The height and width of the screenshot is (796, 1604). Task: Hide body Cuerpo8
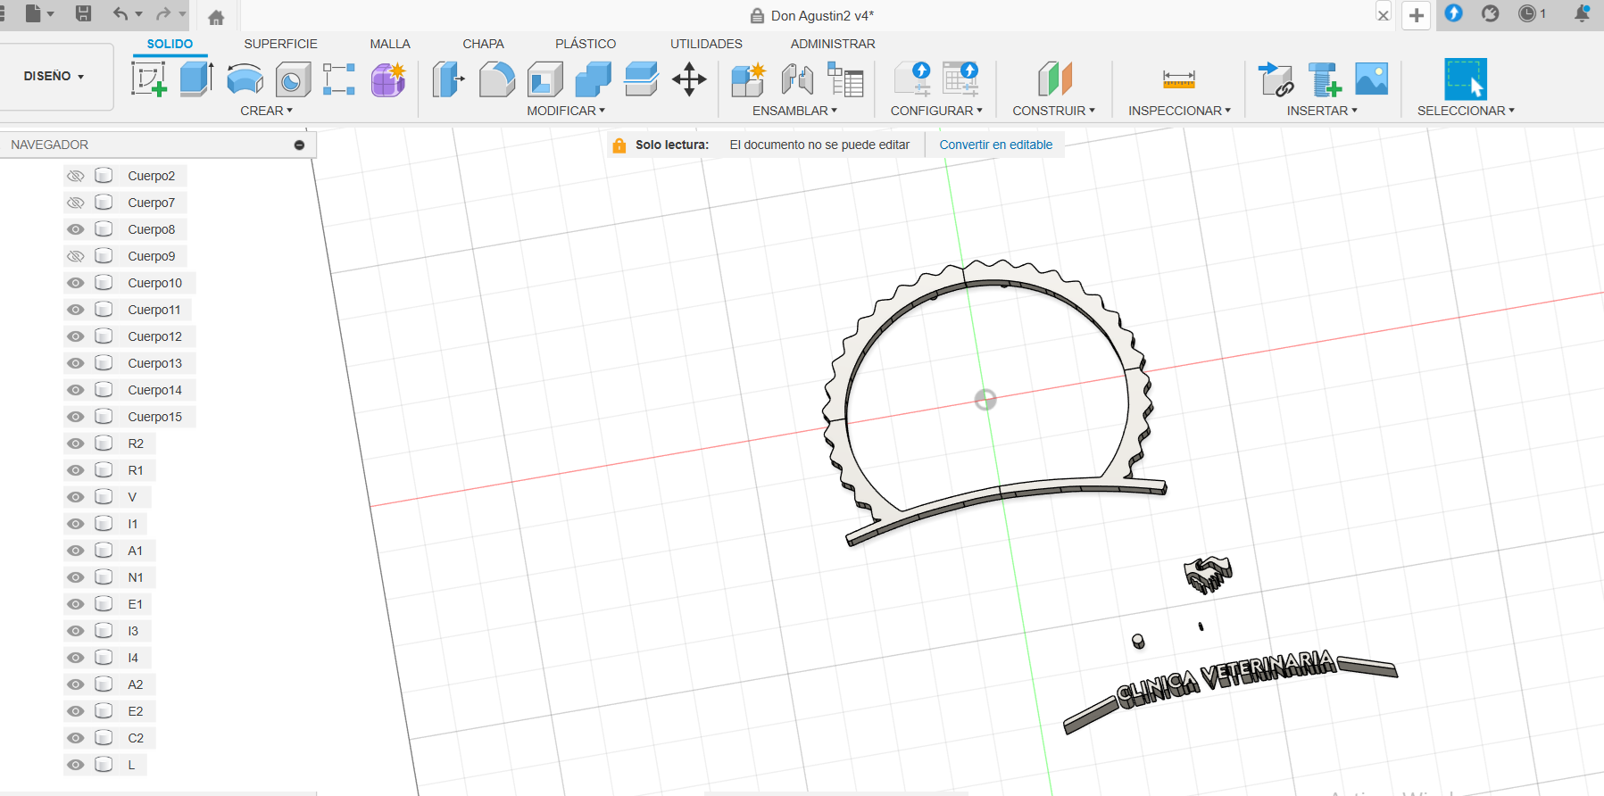[x=76, y=229]
